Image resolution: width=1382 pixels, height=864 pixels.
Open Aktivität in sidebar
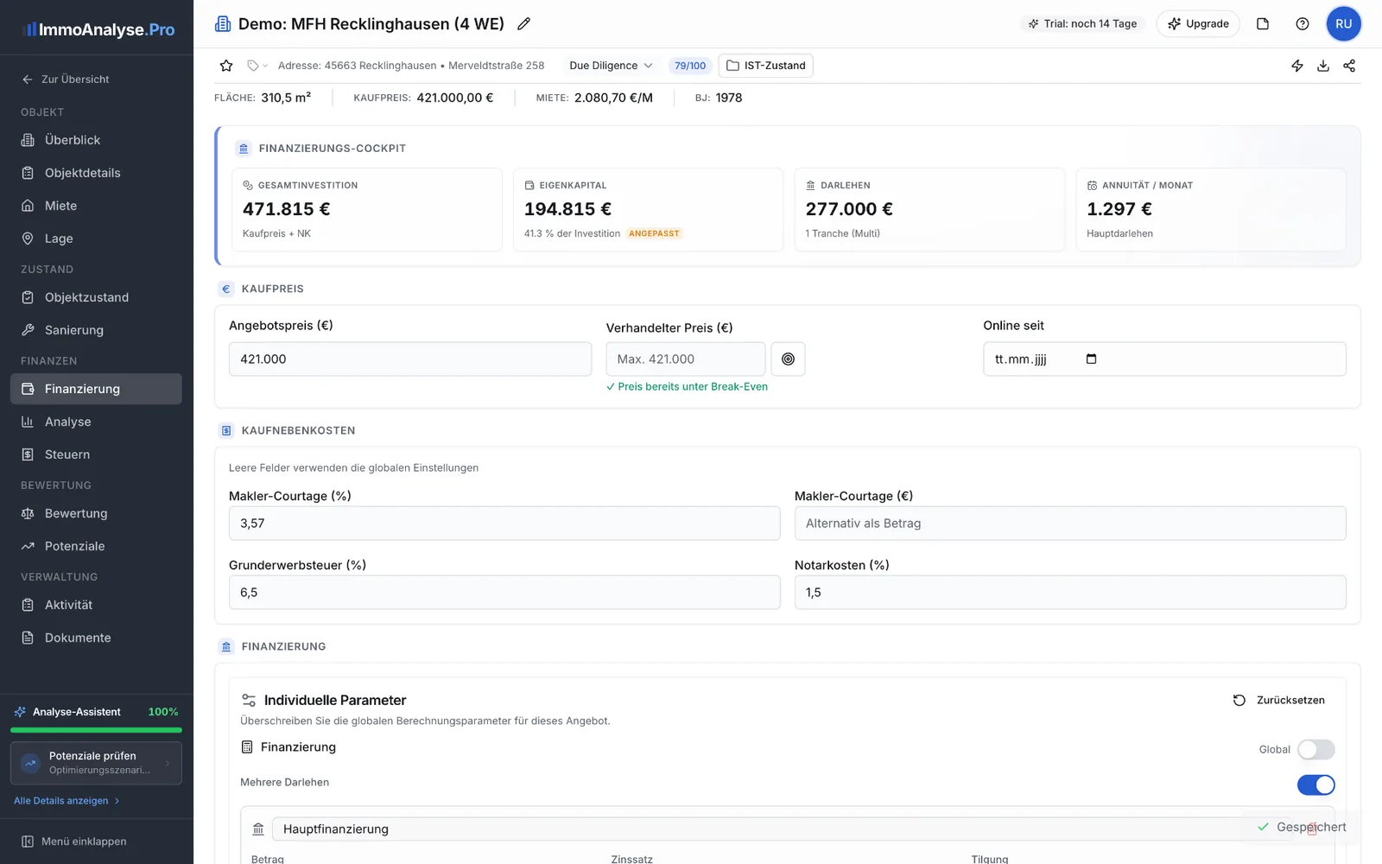point(96,605)
